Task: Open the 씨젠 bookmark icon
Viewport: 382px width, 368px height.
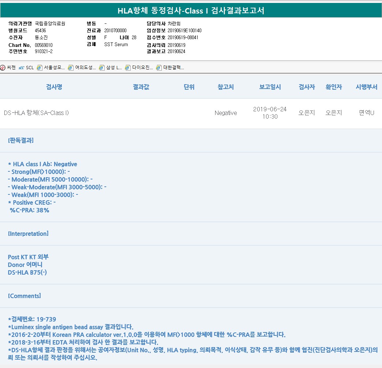Action: [x=3, y=68]
